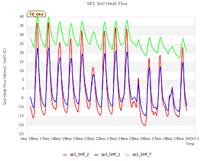The height and width of the screenshot is (161, 215).
Task: Click the y-axis value 20
Action: click(x=21, y=53)
